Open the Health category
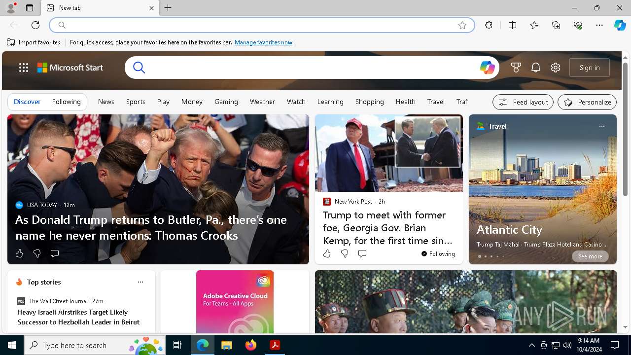 click(406, 102)
